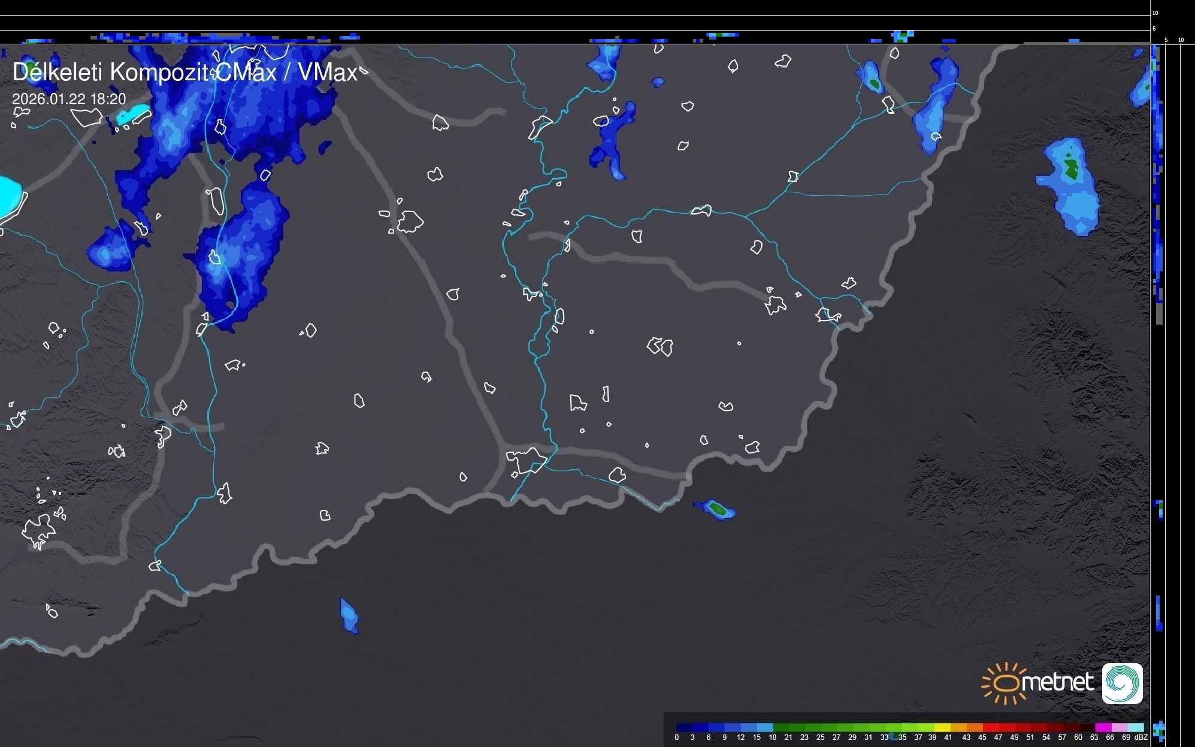Click the 10 label on top-right altitude scale
The width and height of the screenshot is (1195, 747).
point(1155,13)
